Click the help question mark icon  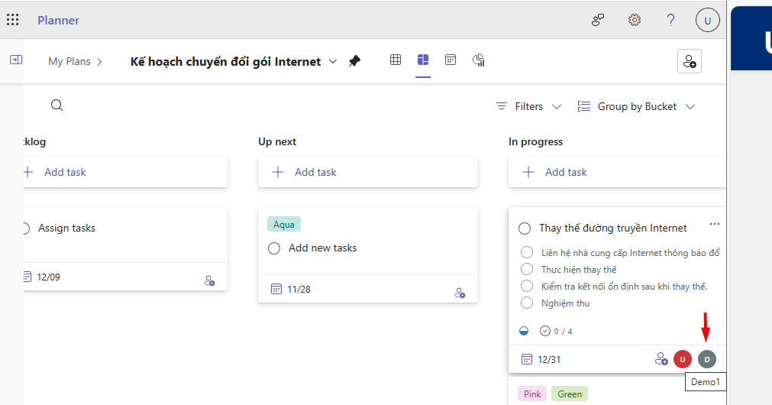coord(670,20)
